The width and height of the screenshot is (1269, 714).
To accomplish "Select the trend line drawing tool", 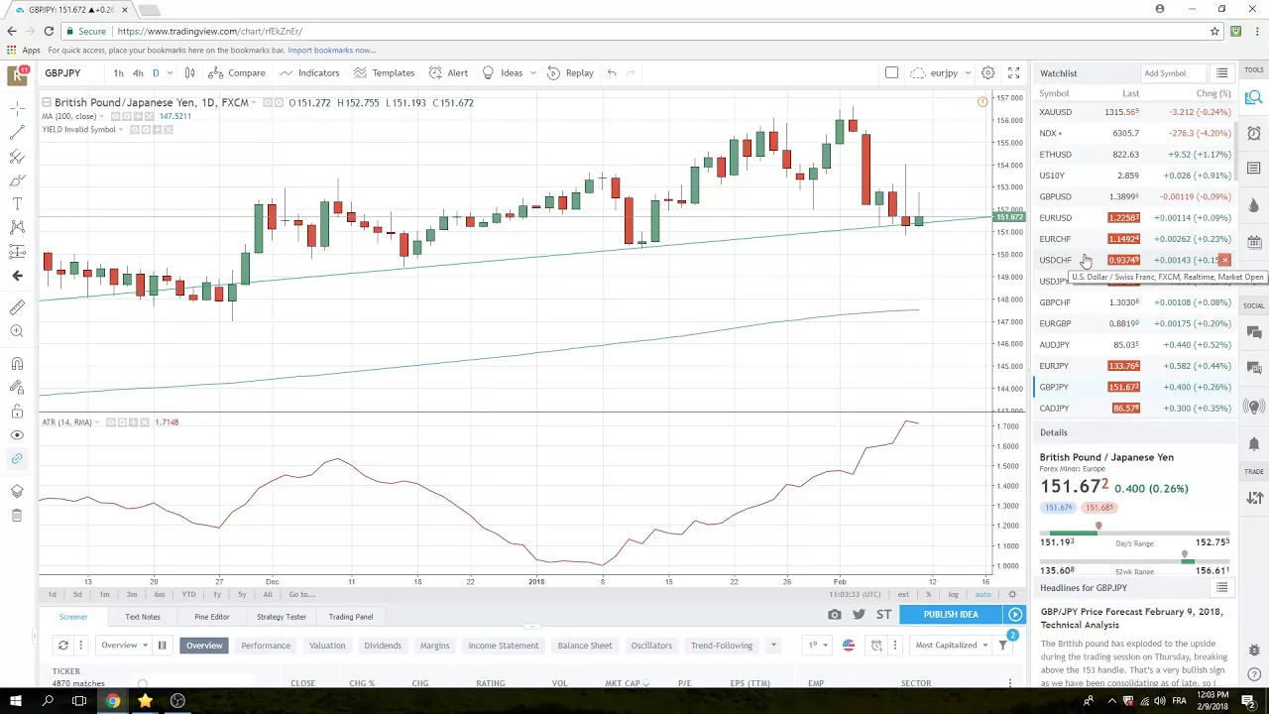I will (x=17, y=131).
